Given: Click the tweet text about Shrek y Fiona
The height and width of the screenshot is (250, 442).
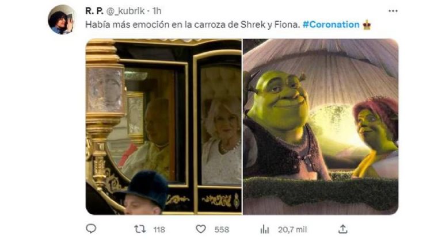Looking at the screenshot, I should tap(193, 25).
